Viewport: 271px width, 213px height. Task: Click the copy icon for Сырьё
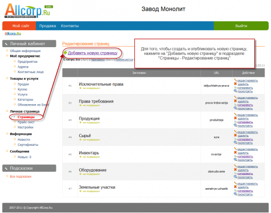coord(235,139)
